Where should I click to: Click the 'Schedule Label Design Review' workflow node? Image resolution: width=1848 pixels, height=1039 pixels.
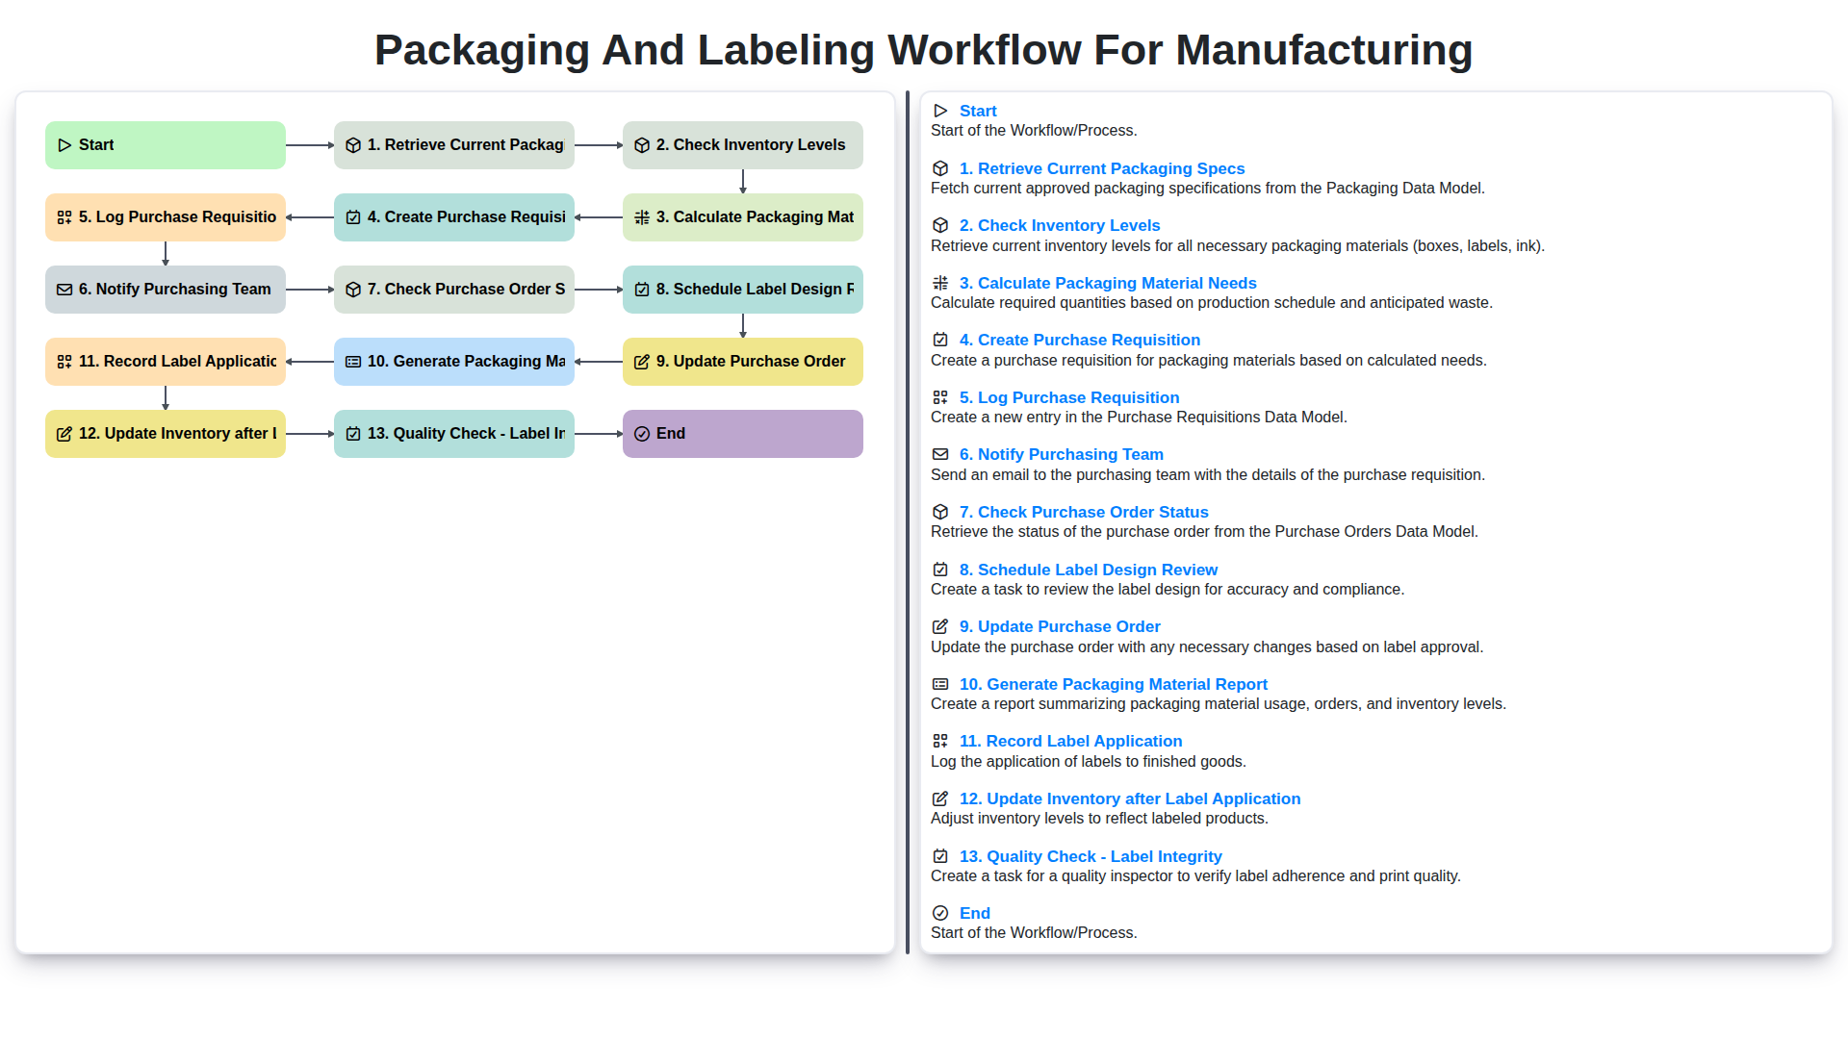(742, 289)
